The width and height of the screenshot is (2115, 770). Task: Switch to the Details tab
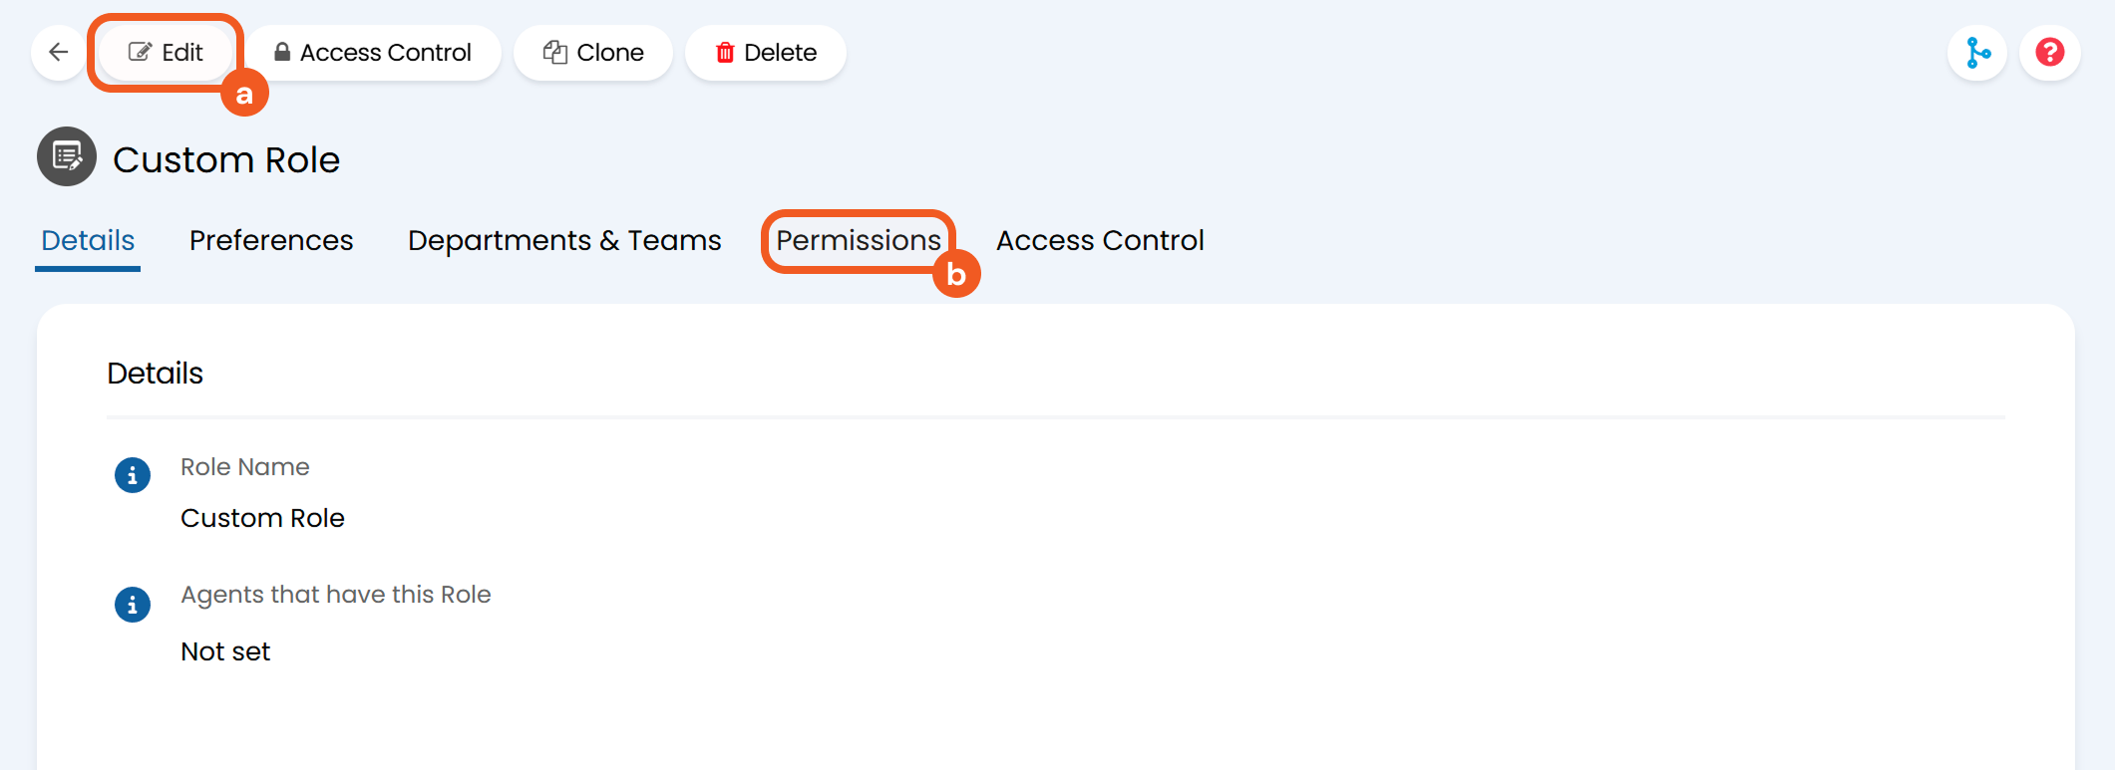coord(88,240)
